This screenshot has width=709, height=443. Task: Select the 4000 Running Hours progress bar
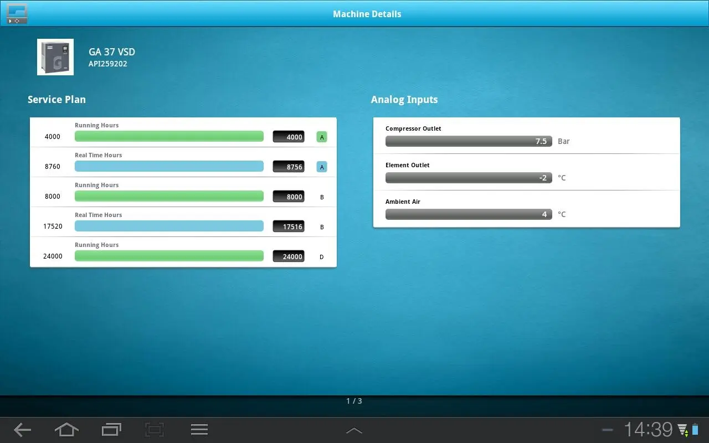coord(169,136)
